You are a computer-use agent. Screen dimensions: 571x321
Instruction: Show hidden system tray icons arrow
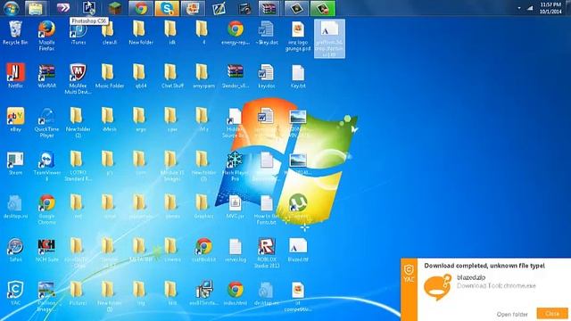coord(519,8)
